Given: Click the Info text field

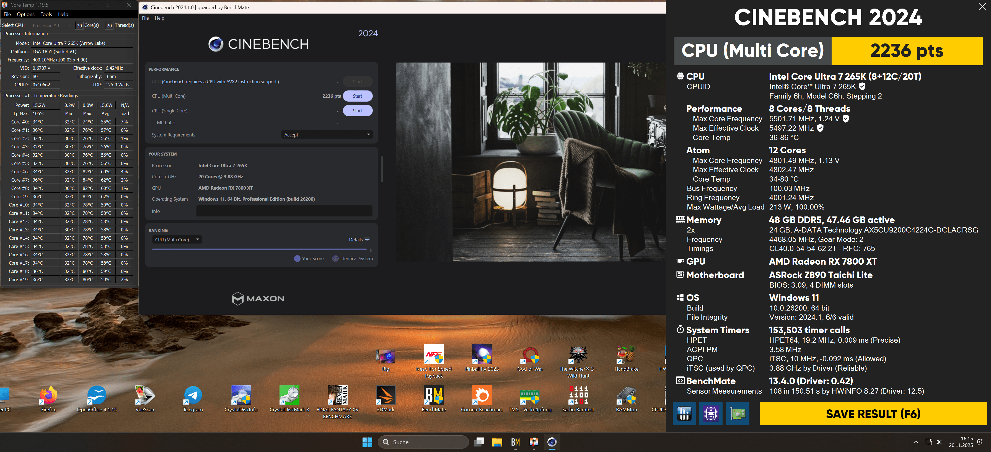Looking at the screenshot, I should 284,211.
